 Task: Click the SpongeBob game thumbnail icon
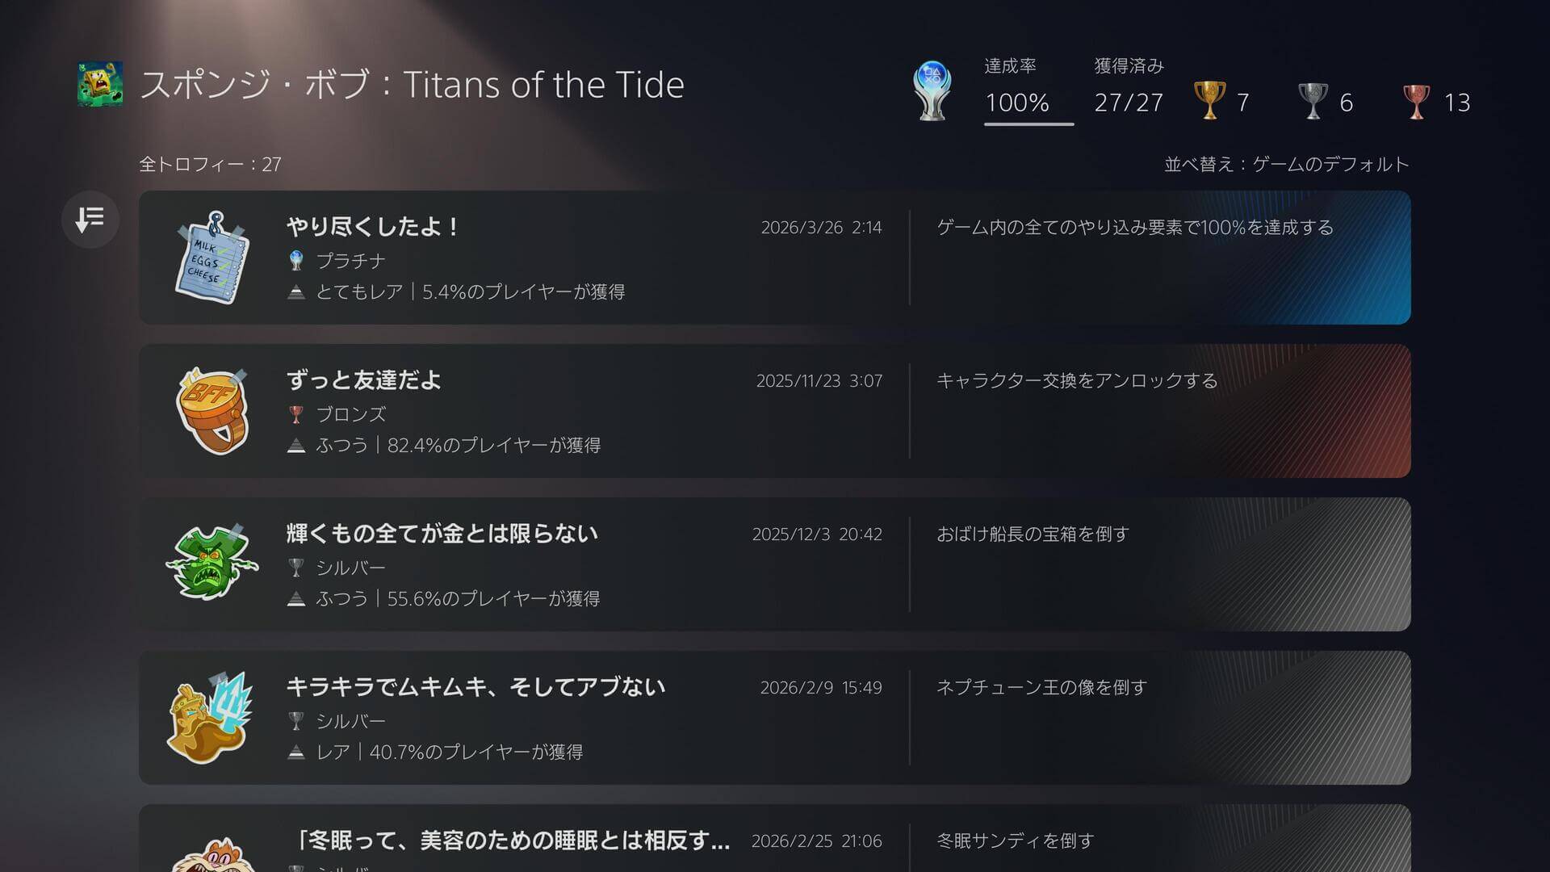click(100, 84)
